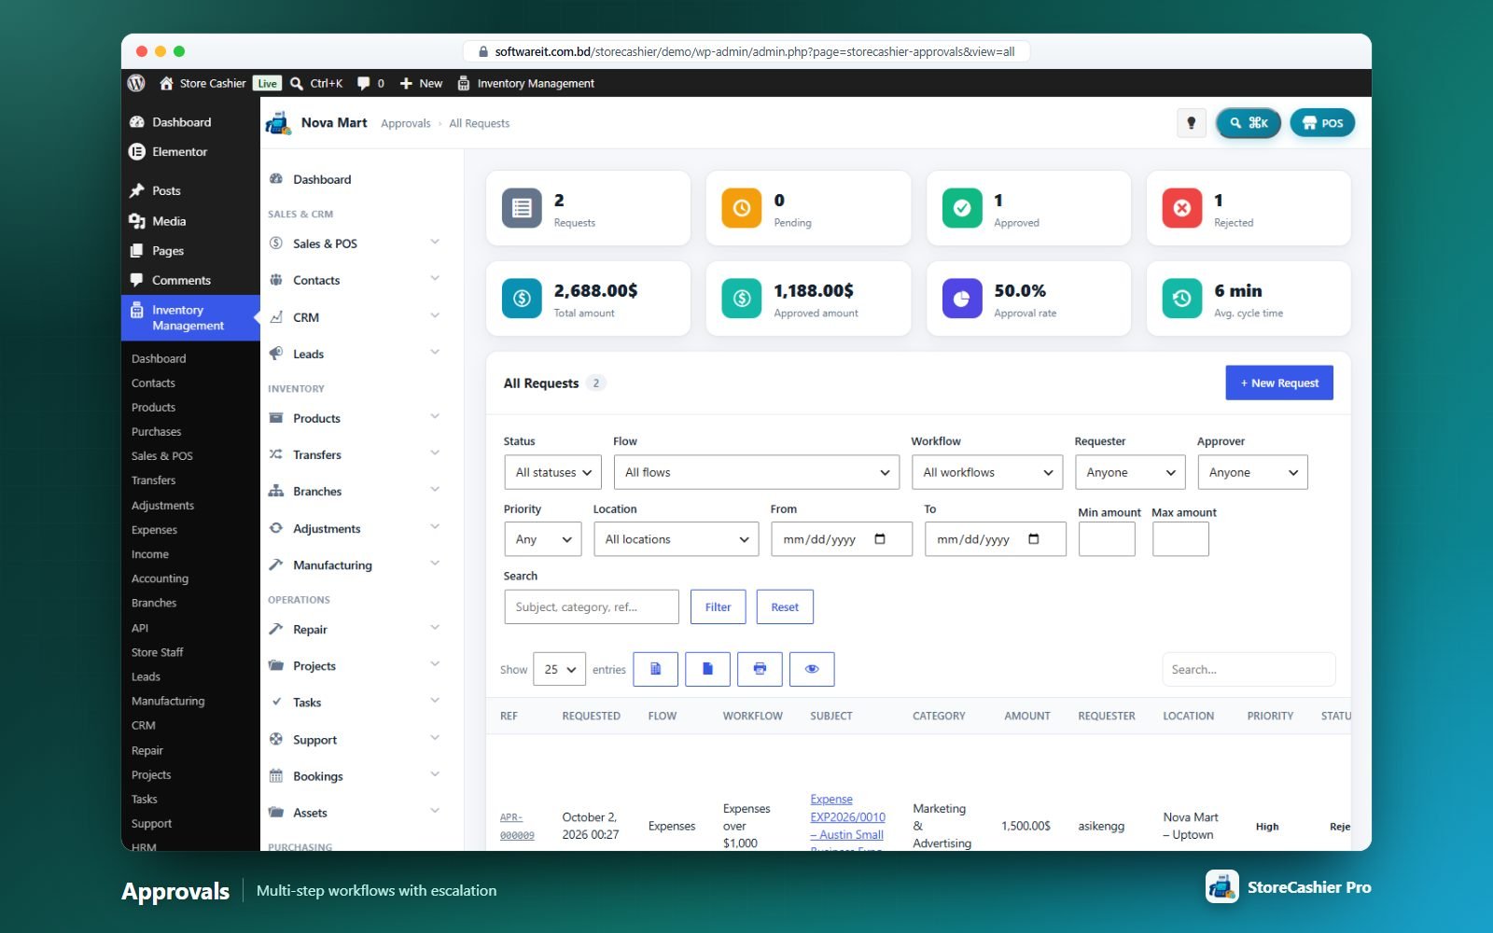
Task: Click the Avg. cycle time history icon
Action: (1182, 299)
